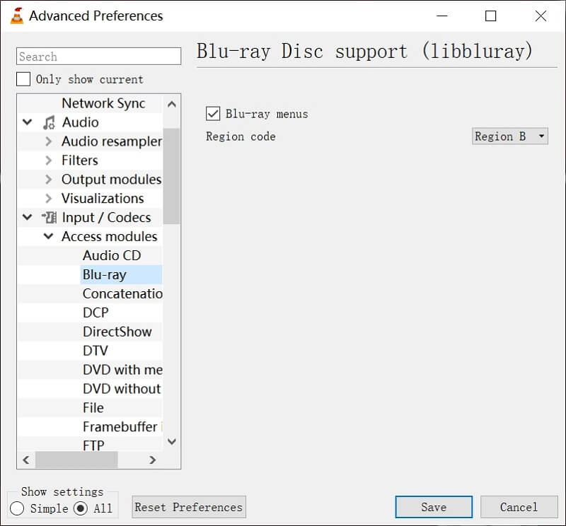Toggle the Only show current checkbox
This screenshot has height=526, width=566.
tap(23, 79)
